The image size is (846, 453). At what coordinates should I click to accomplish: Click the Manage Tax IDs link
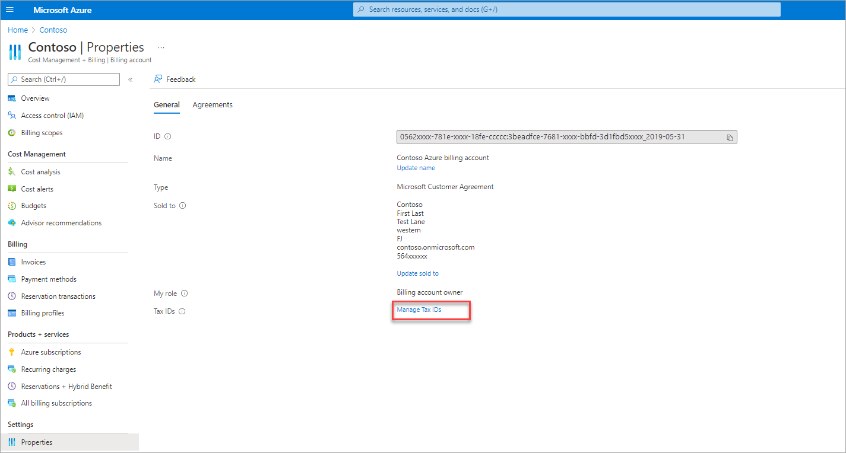419,310
